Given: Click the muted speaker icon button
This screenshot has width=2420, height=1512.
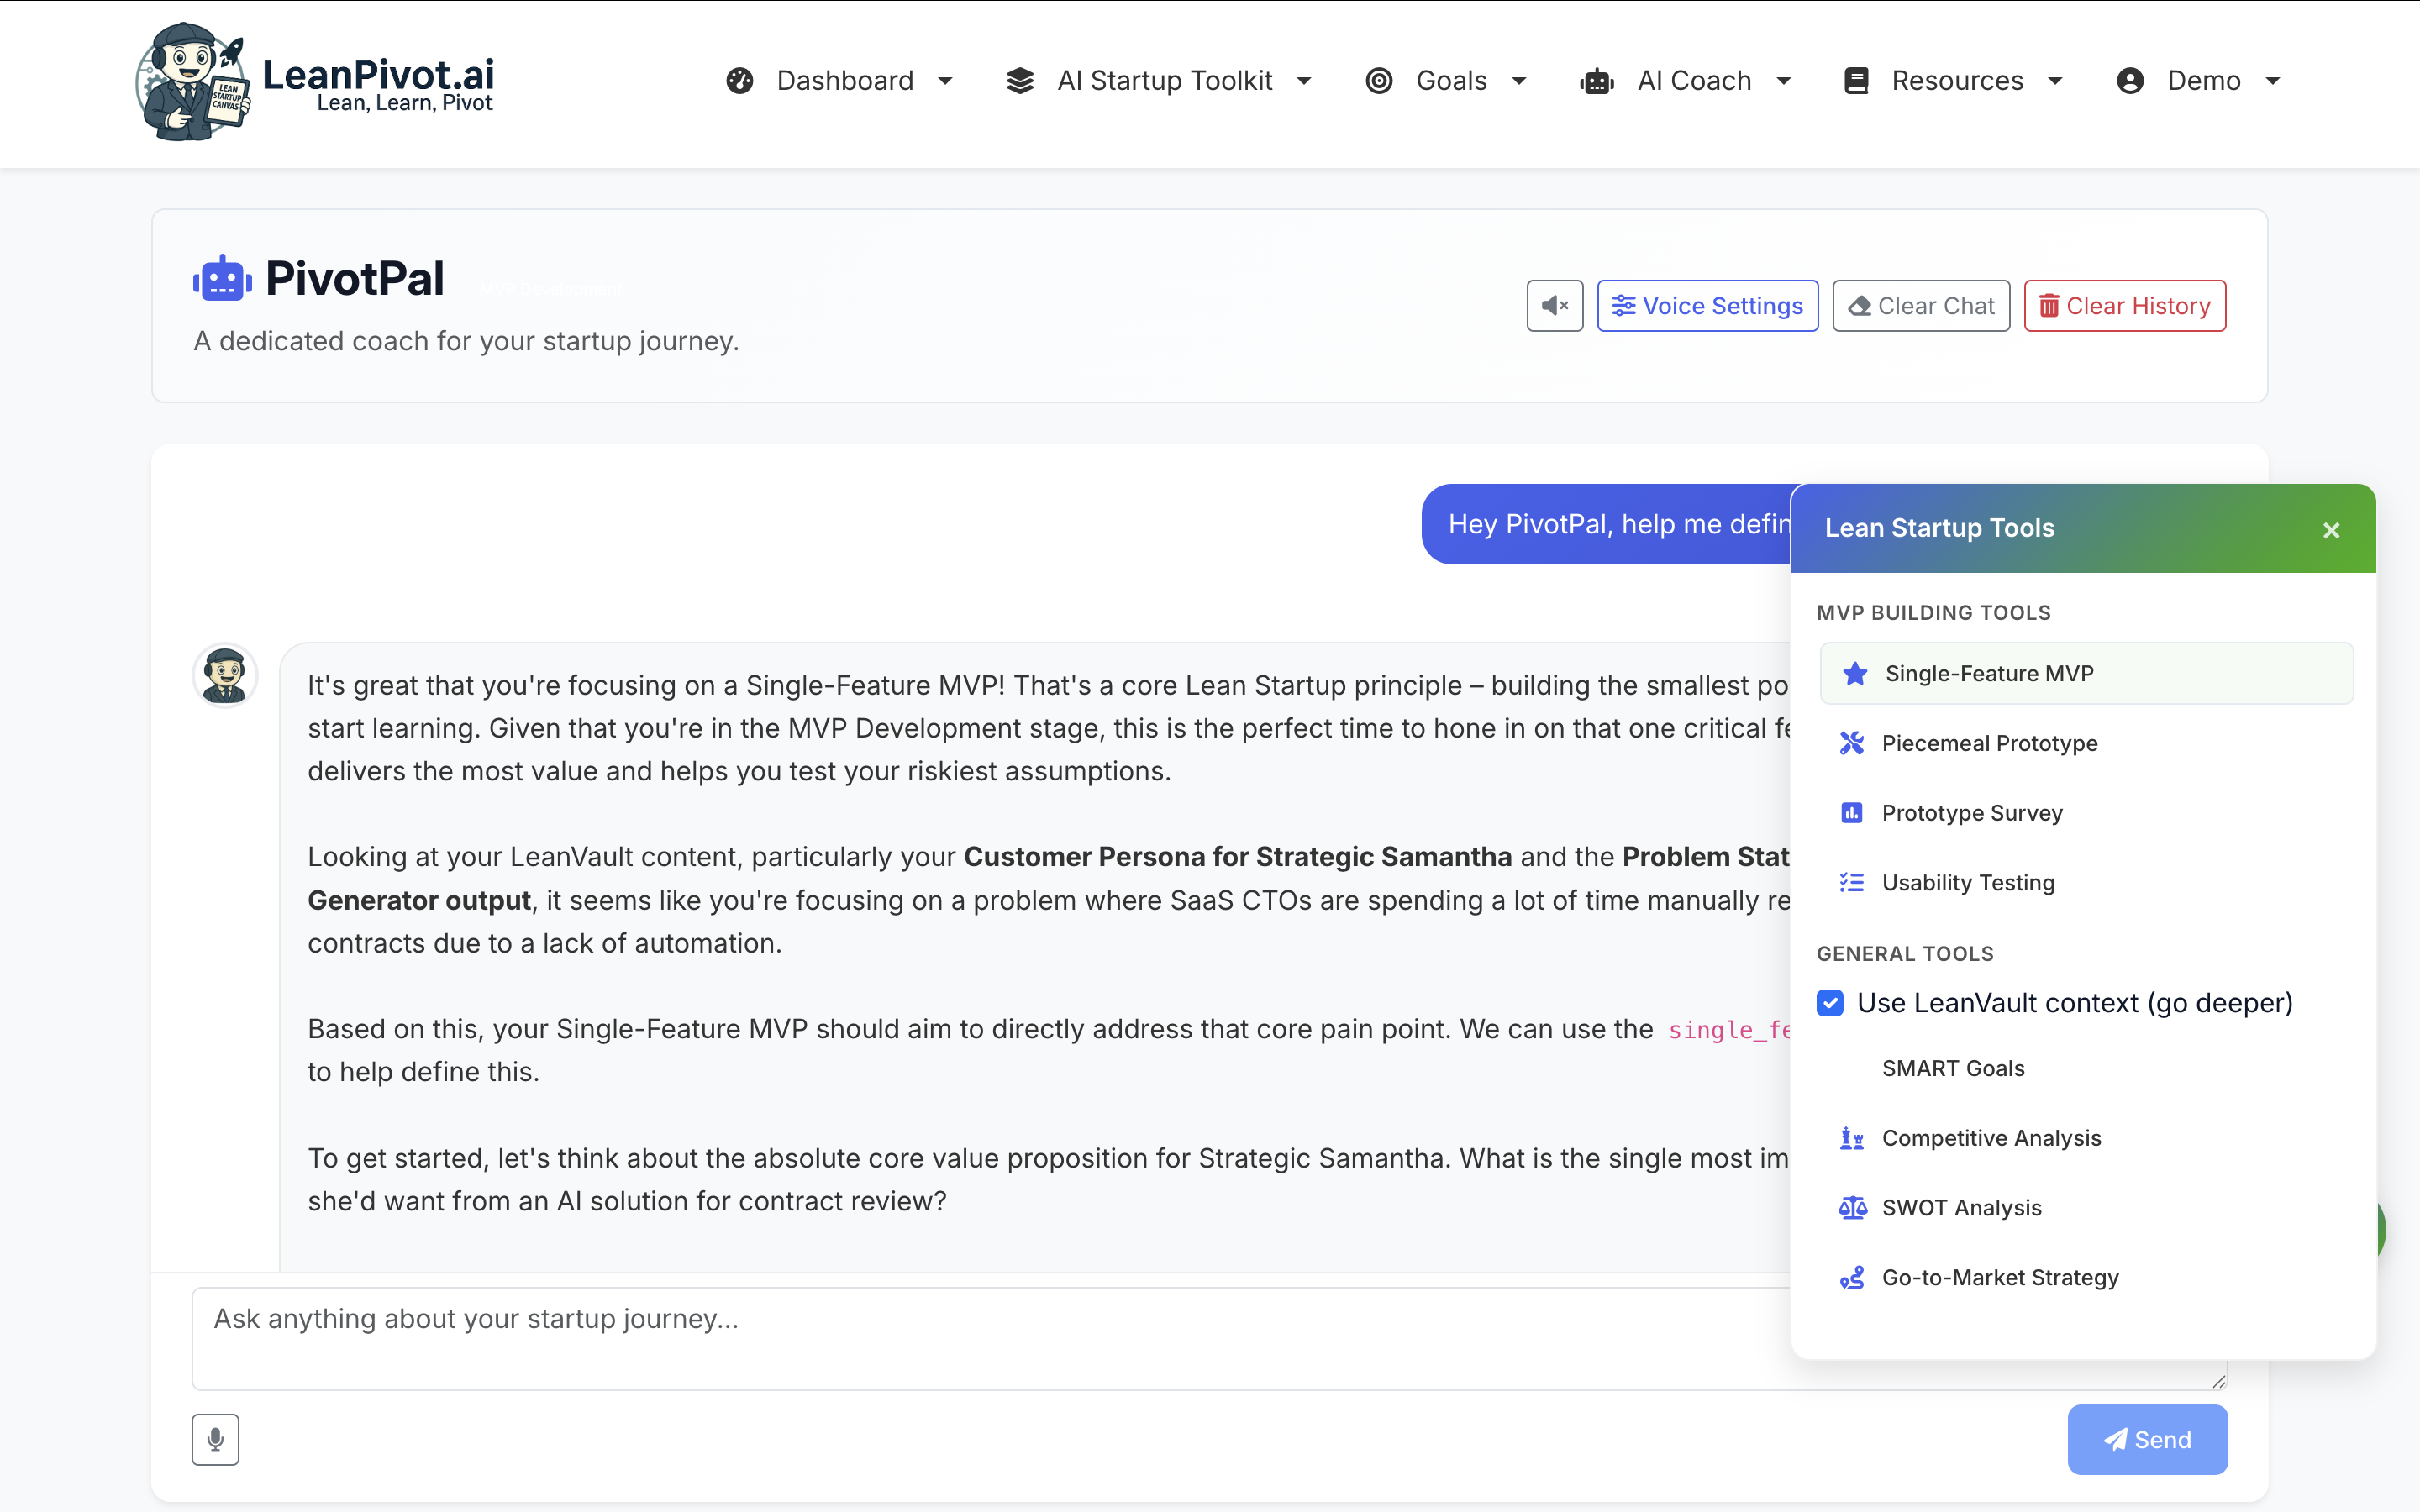Looking at the screenshot, I should [x=1554, y=306].
